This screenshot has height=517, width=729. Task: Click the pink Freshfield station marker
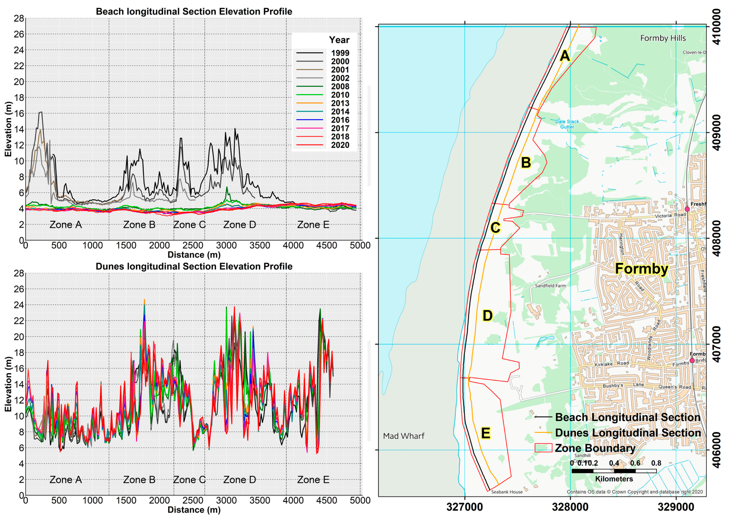pos(687,209)
